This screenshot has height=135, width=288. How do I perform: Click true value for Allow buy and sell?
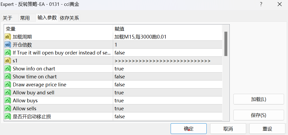pyautogui.click(x=119, y=93)
